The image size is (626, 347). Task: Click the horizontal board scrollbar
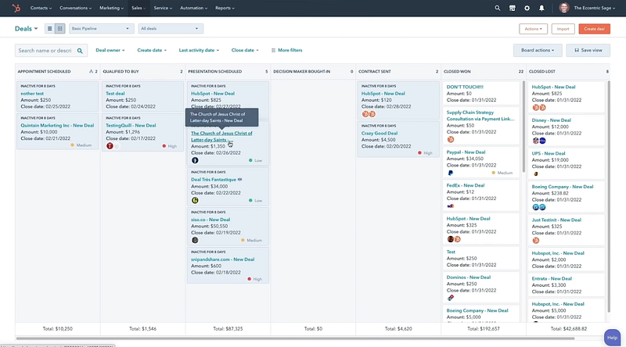295,338
